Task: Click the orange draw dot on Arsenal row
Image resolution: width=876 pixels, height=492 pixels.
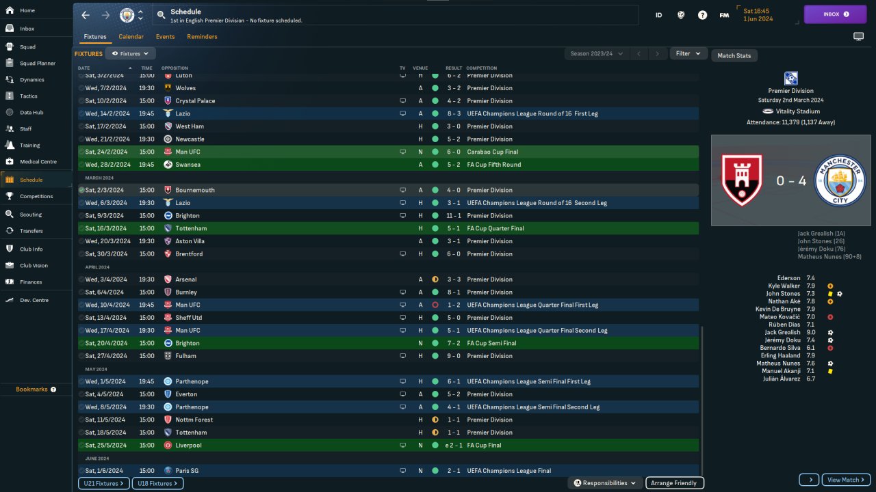Action: [435, 279]
